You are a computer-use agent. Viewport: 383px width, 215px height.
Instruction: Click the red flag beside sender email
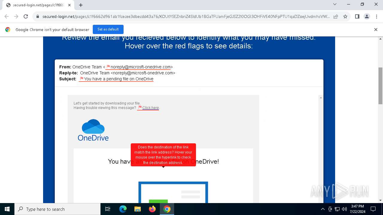[x=108, y=67]
